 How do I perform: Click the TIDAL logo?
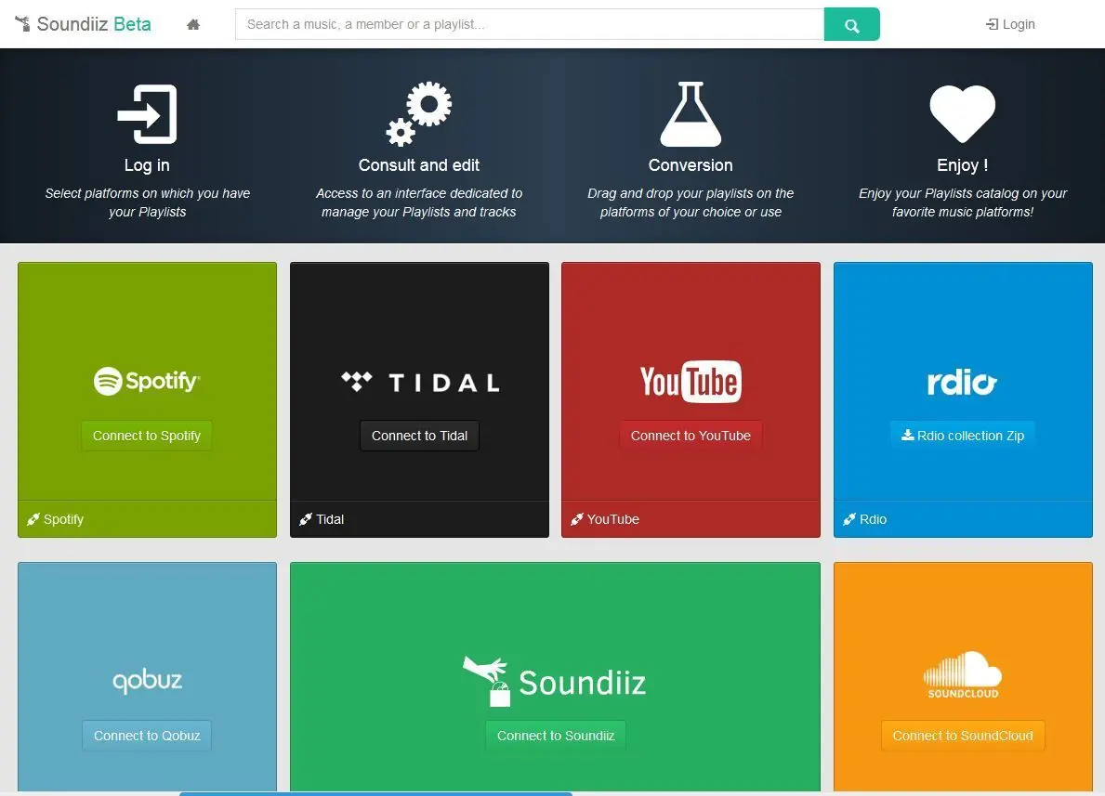419,382
